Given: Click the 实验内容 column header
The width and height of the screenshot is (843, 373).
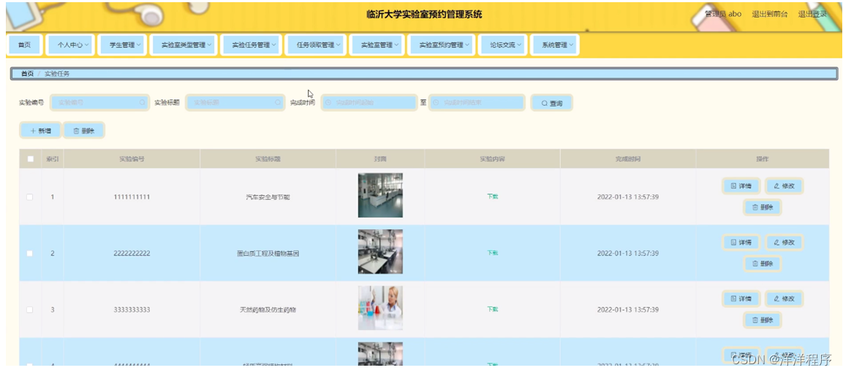Looking at the screenshot, I should coord(493,159).
